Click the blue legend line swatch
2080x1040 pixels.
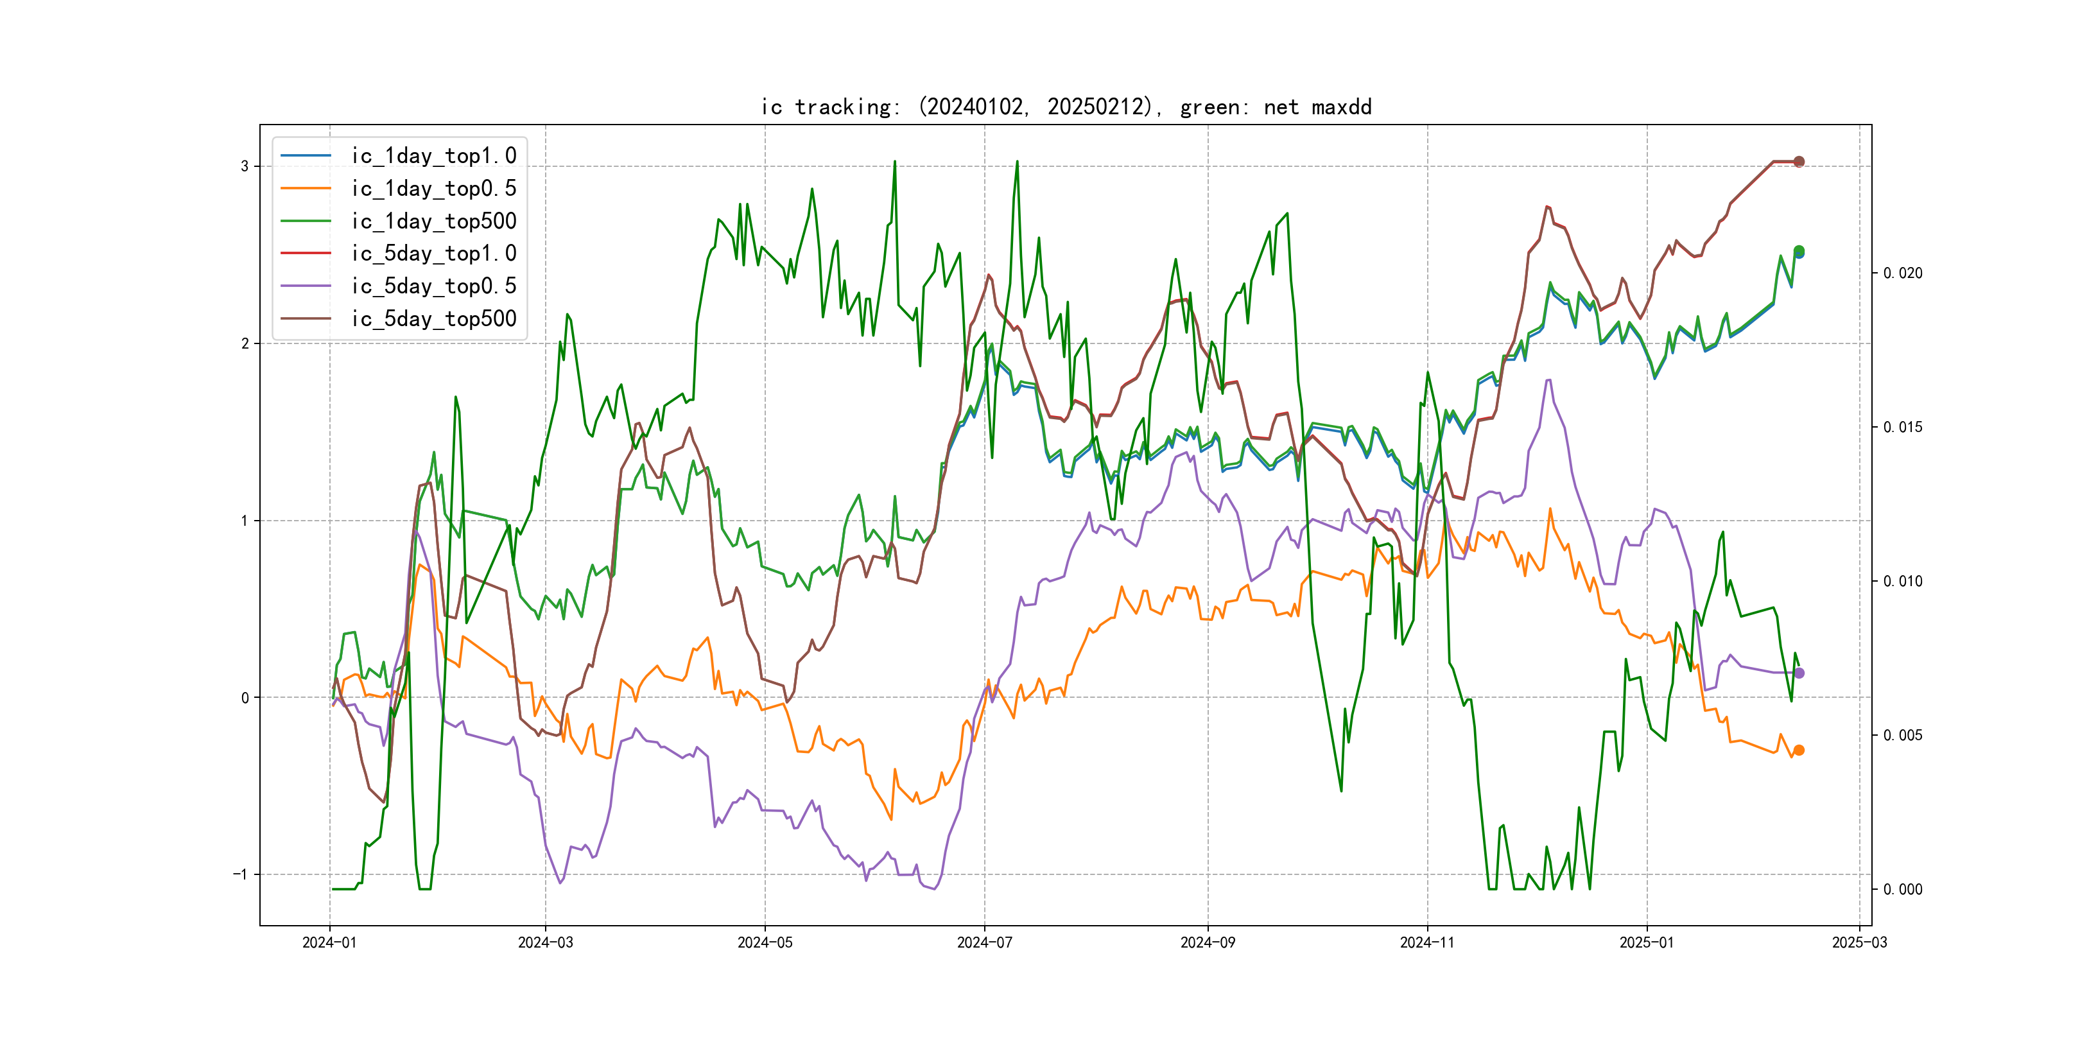[306, 156]
